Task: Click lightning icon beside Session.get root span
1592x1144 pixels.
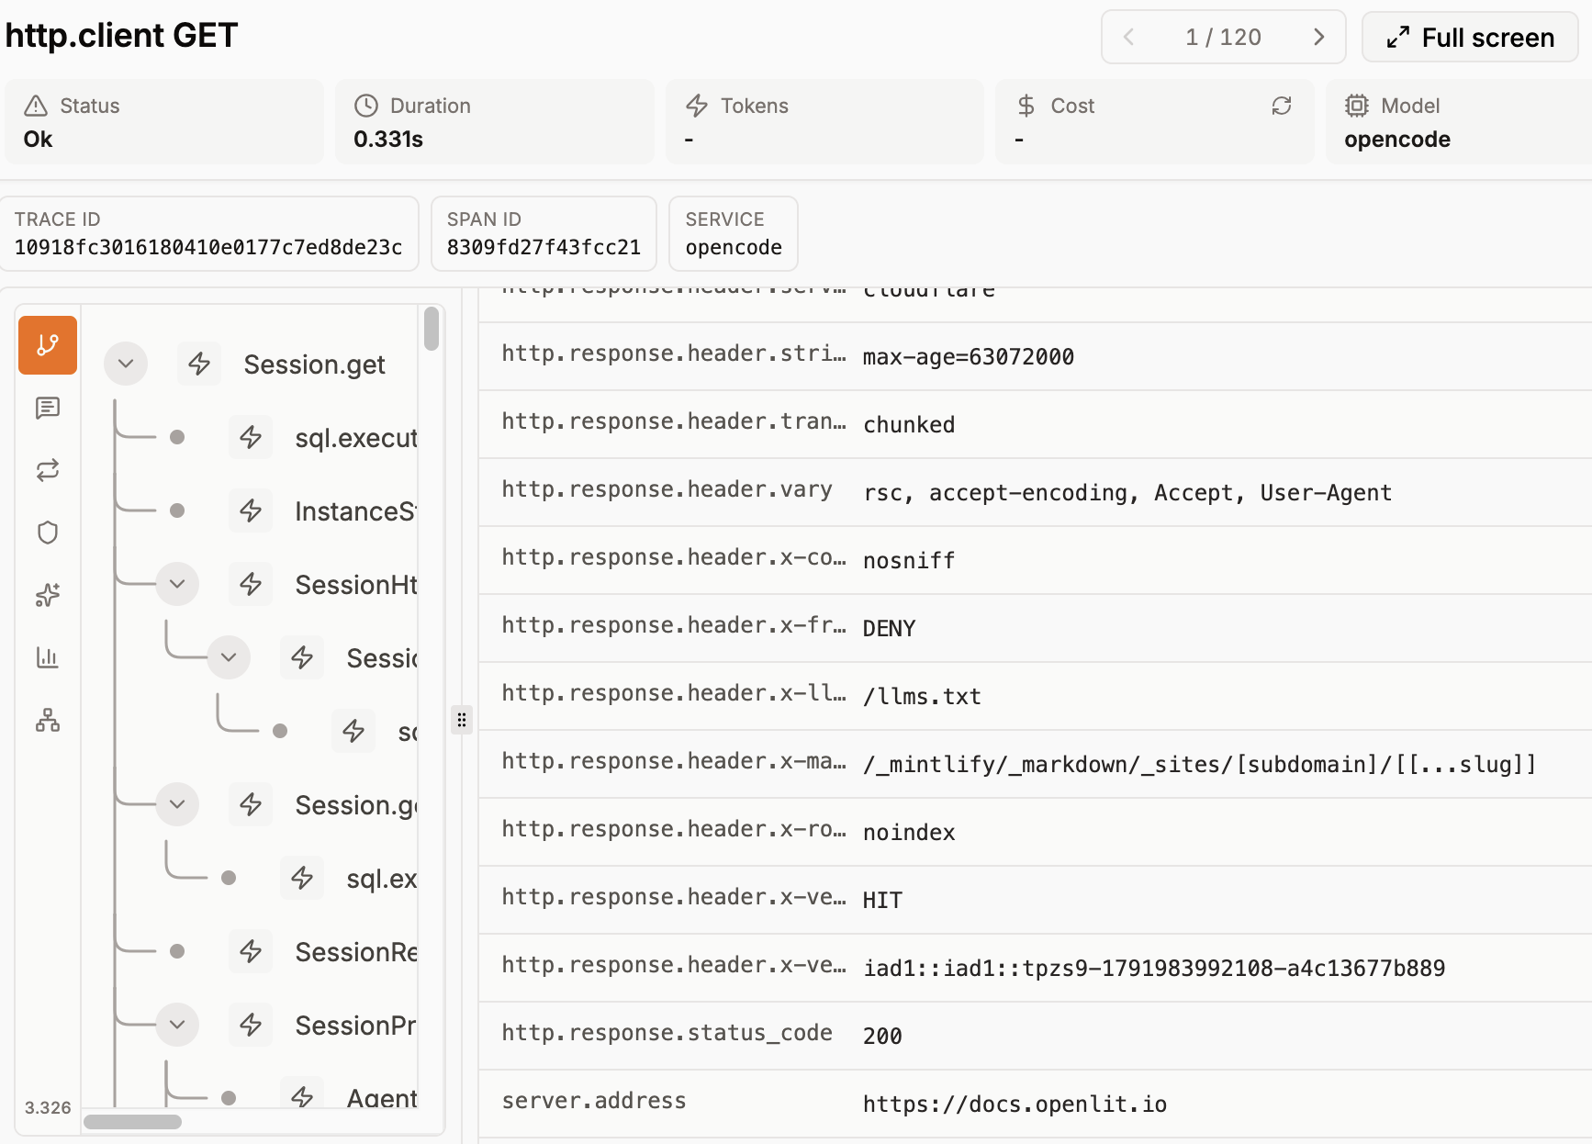Action: click(199, 365)
